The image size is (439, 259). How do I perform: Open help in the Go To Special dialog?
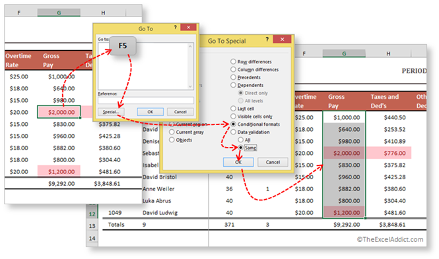tap(267, 40)
